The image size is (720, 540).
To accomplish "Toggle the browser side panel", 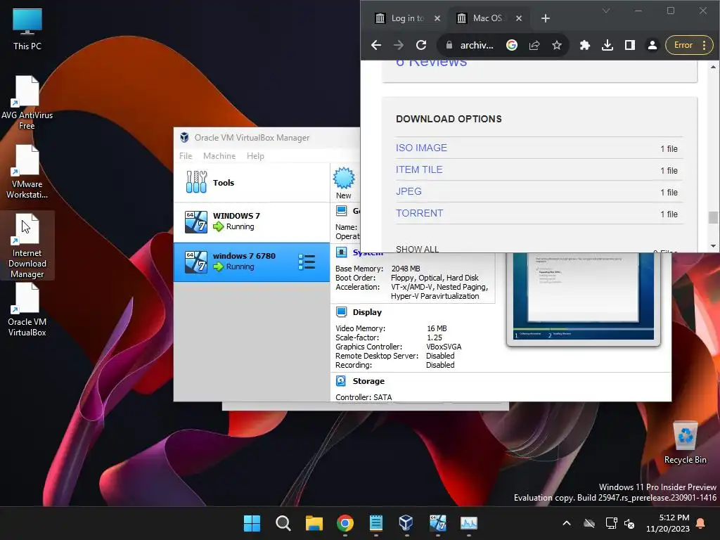I will 629,45.
